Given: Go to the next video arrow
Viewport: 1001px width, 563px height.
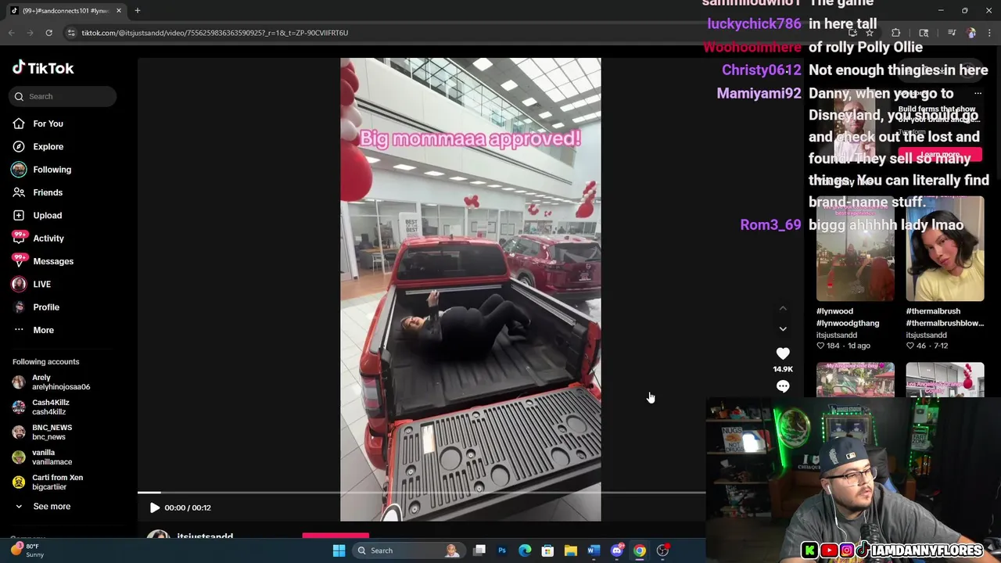Looking at the screenshot, I should [x=783, y=329].
